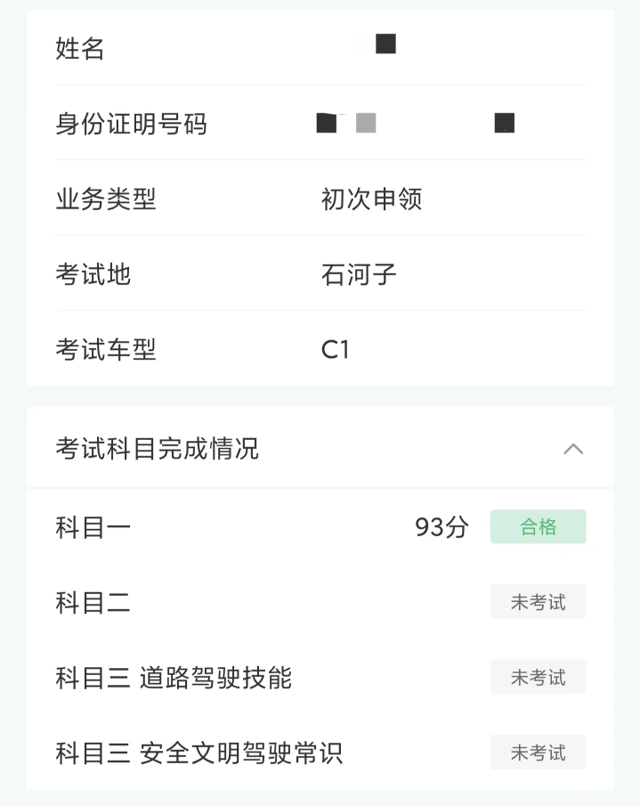Select the 科目二 row label
The height and width of the screenshot is (806, 640).
[x=93, y=604]
